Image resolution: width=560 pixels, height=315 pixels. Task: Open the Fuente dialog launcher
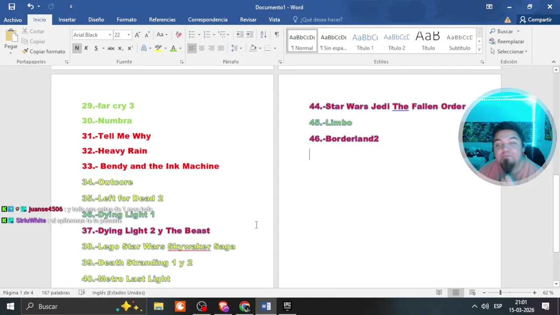(182, 62)
